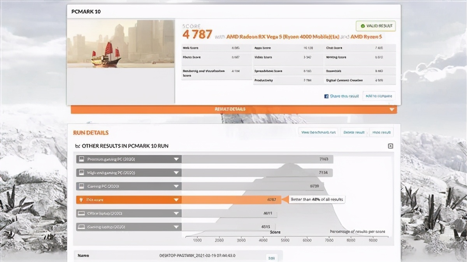Image resolution: width=467 pixels, height=262 pixels.
Task: Click the Digital Content Creation label
Action: click(x=344, y=80)
